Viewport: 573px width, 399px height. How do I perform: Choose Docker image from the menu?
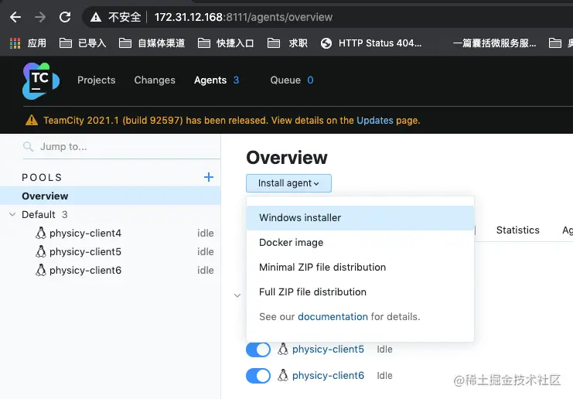(360, 243)
